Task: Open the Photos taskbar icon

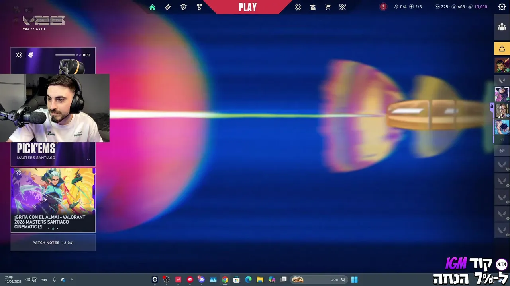Action: (213, 280)
